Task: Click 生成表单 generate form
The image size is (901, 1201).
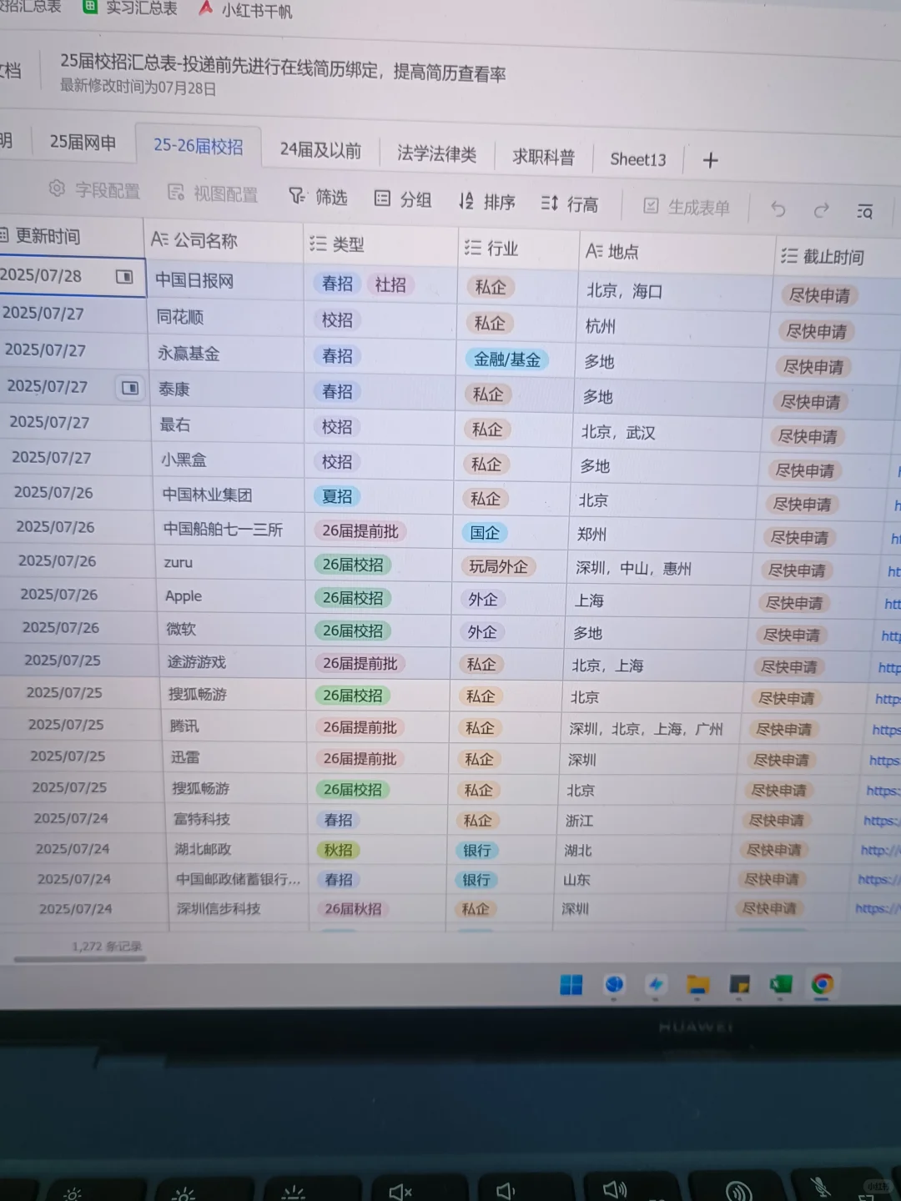Action: pyautogui.click(x=687, y=207)
